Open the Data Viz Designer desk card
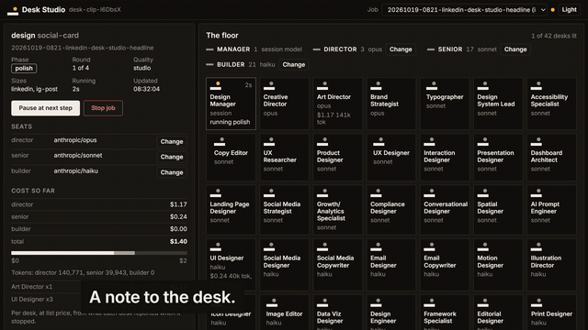The height and width of the screenshot is (330, 588). pyautogui.click(x=338, y=313)
